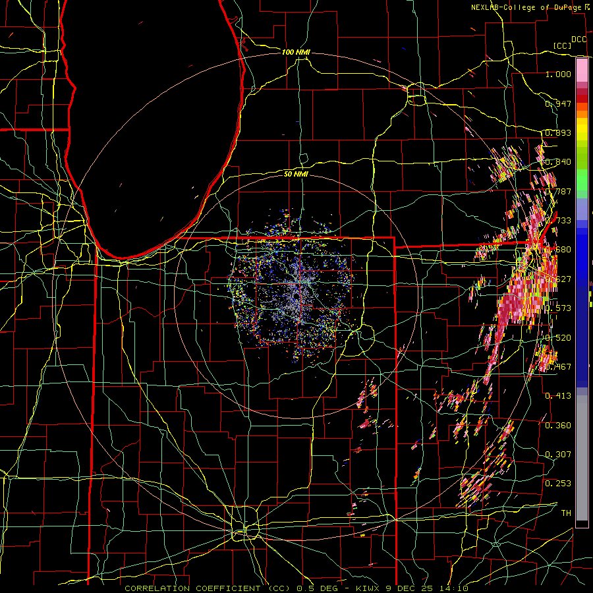Viewport: 593px width, 593px height.
Task: Click the yellow segment of the color bar
Action: click(582, 130)
